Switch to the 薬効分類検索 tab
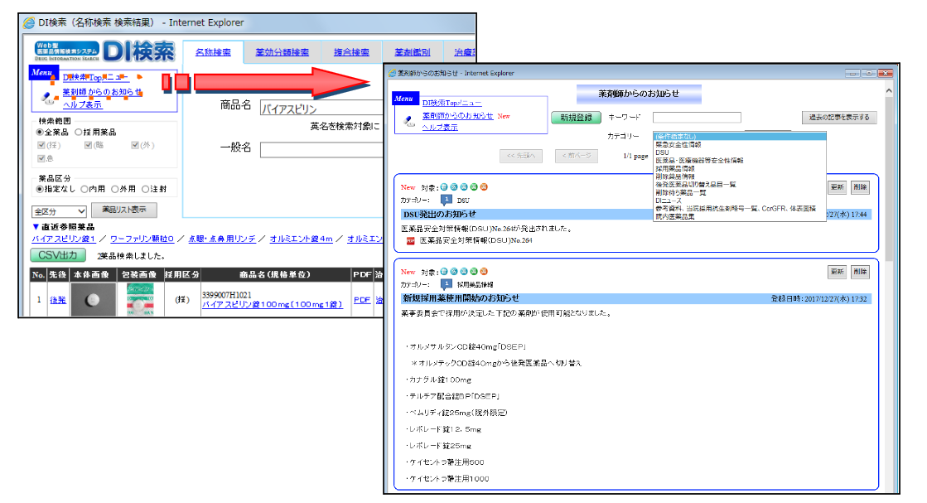The height and width of the screenshot is (503, 927). tap(282, 52)
